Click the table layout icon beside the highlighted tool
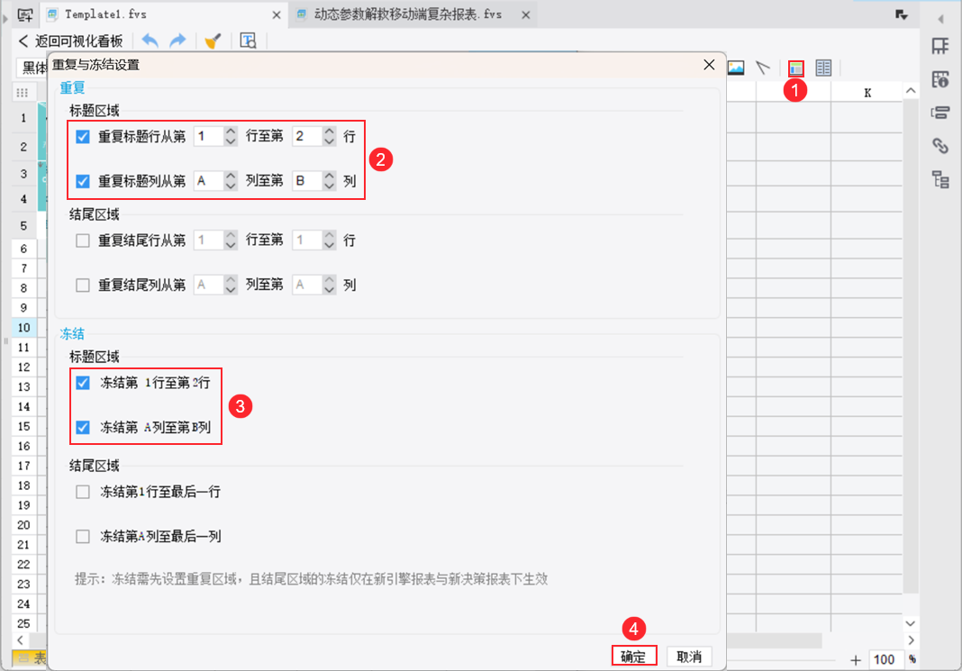 pos(822,67)
